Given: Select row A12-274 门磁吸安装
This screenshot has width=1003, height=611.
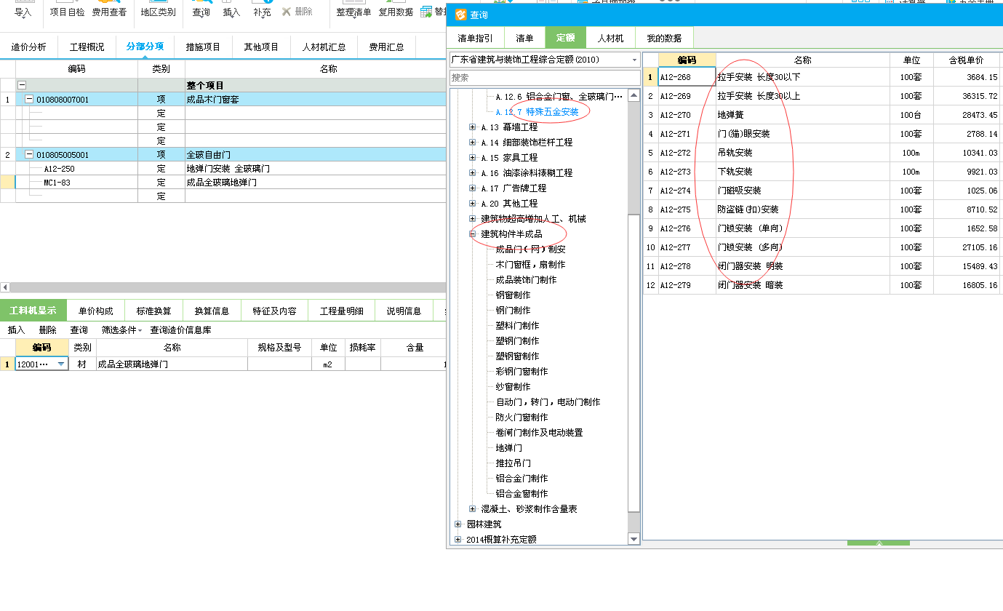Looking at the screenshot, I should click(822, 191).
